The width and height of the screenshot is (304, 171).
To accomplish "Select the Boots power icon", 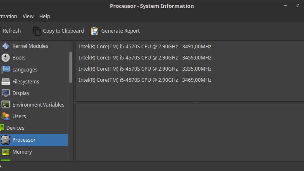I will [x=6, y=58].
